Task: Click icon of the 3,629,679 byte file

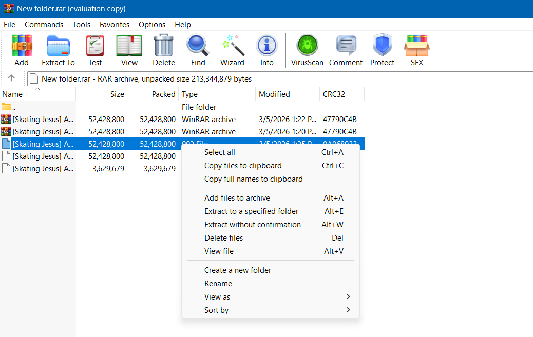Action: pyautogui.click(x=6, y=168)
